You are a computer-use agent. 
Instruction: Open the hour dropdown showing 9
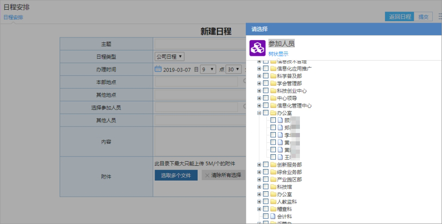(x=208, y=69)
